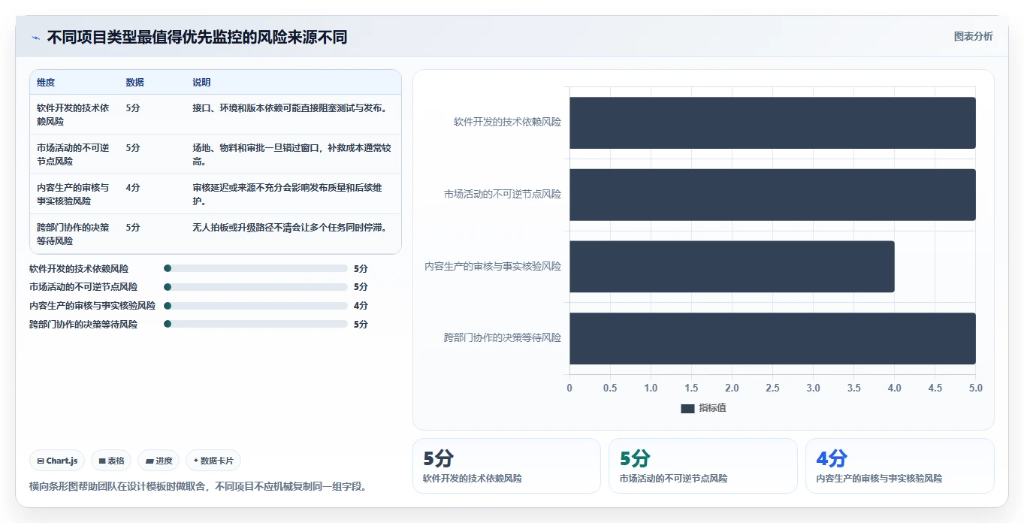
Task: Click the x-axis tick label 2.5
Action: (x=772, y=388)
